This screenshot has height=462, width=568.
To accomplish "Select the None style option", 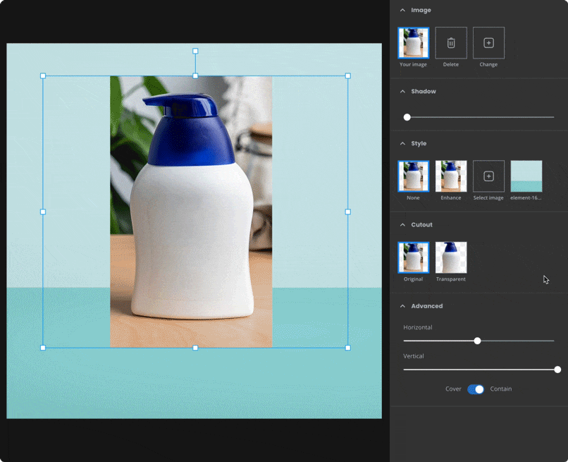I will pos(413,176).
